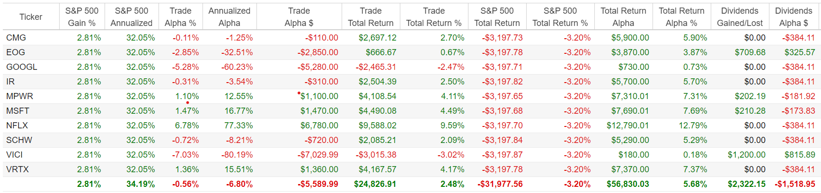
Task: Select total return alpha sum $56,830.03
Action: (628, 184)
